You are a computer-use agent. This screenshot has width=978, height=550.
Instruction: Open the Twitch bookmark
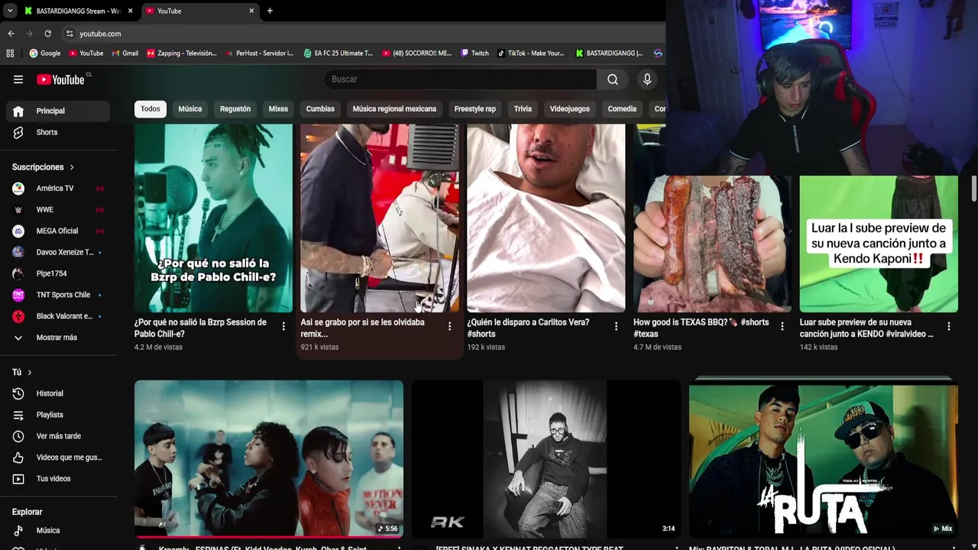[x=474, y=53]
